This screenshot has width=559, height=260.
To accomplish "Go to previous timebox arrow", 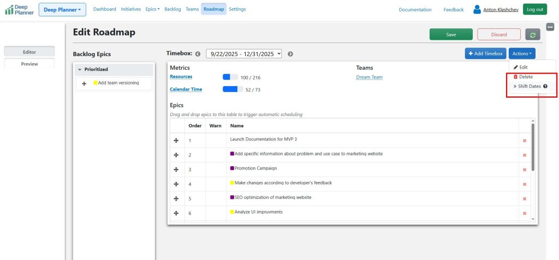I will coord(198,53).
